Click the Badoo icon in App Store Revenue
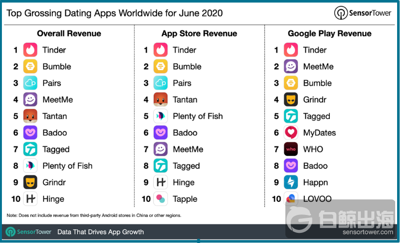 click(161, 133)
